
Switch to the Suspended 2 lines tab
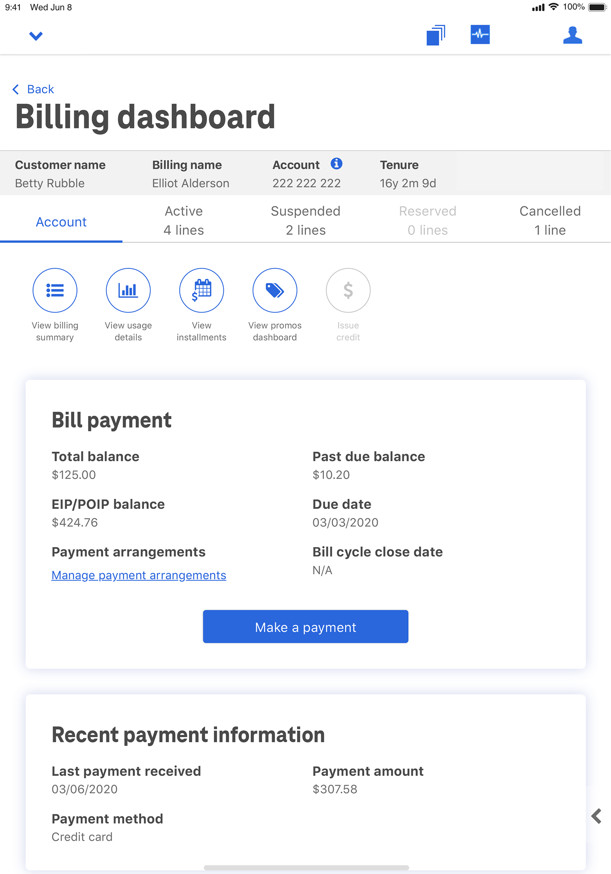(305, 221)
